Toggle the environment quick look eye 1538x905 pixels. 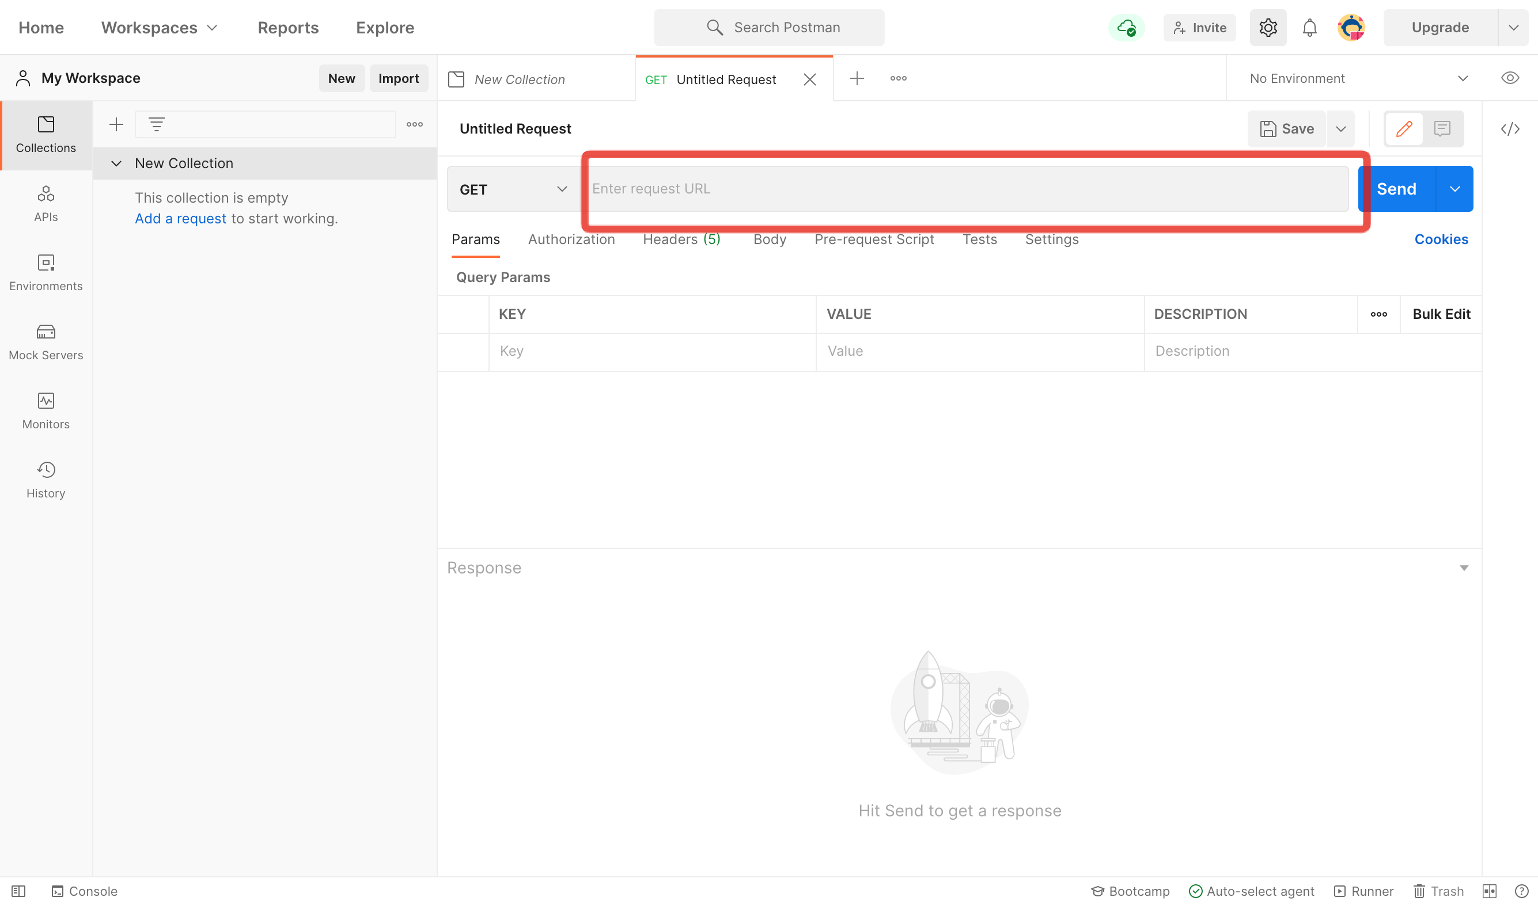(1509, 78)
